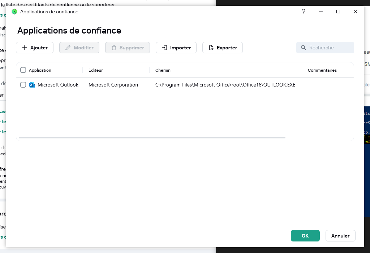
Task: Focus the Recherche search field
Action: point(325,48)
